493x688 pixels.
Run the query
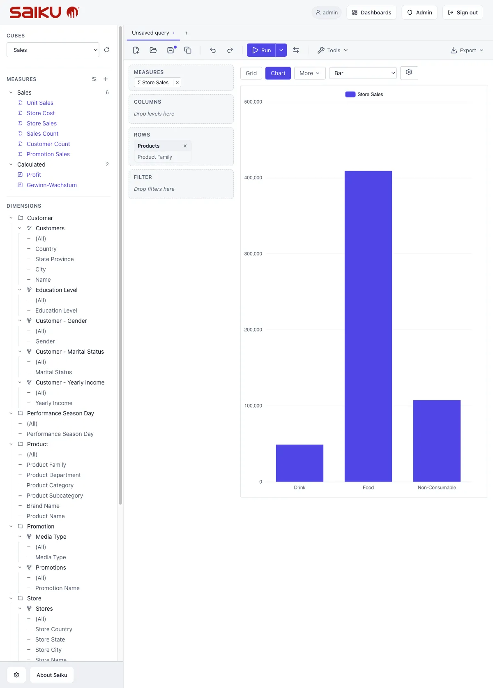coord(261,50)
